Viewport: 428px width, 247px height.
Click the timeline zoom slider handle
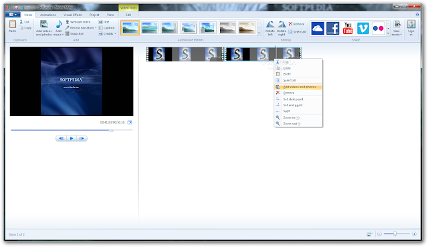coord(395,234)
